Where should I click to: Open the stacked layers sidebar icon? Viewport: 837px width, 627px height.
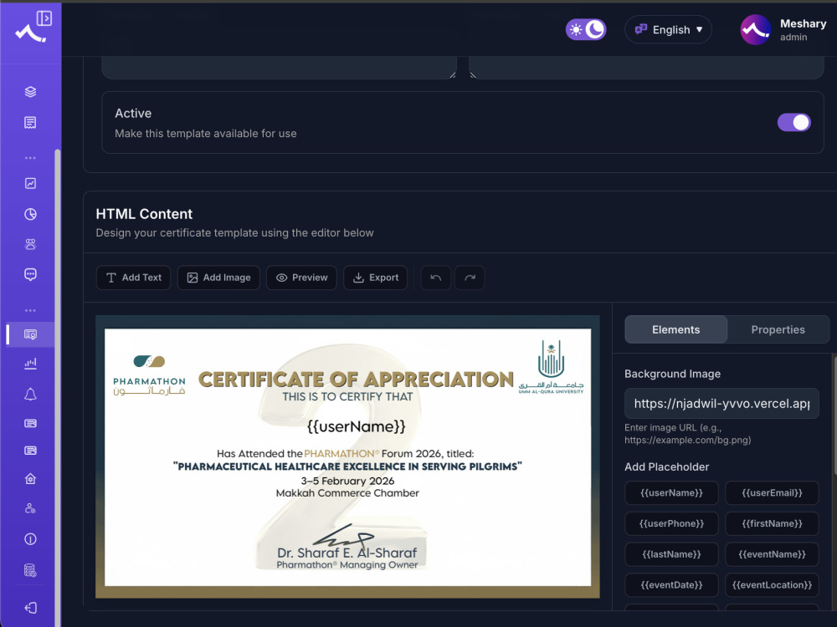tap(30, 92)
